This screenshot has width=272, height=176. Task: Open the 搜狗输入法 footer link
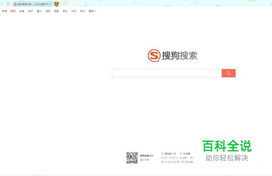[168, 154]
